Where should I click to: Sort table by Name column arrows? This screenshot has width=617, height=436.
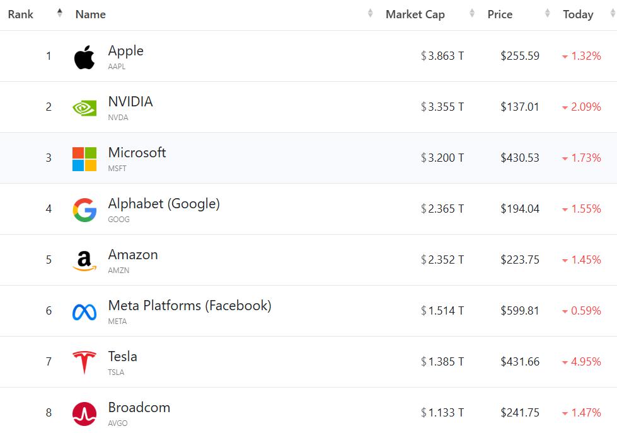pyautogui.click(x=371, y=13)
